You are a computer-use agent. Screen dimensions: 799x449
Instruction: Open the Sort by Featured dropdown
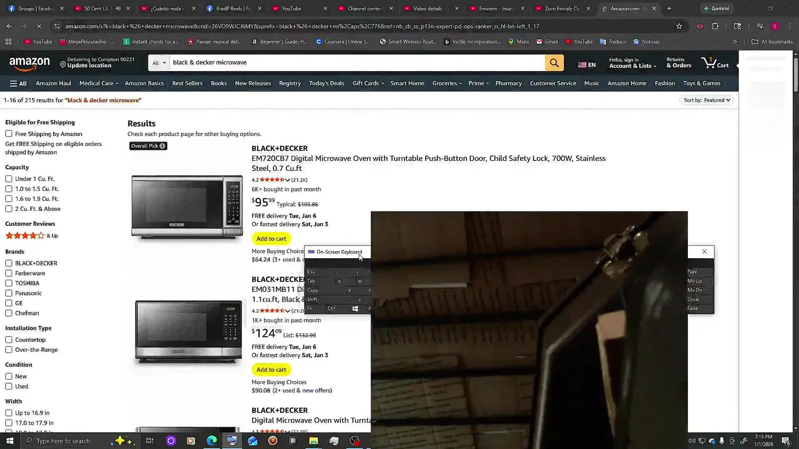pos(707,100)
